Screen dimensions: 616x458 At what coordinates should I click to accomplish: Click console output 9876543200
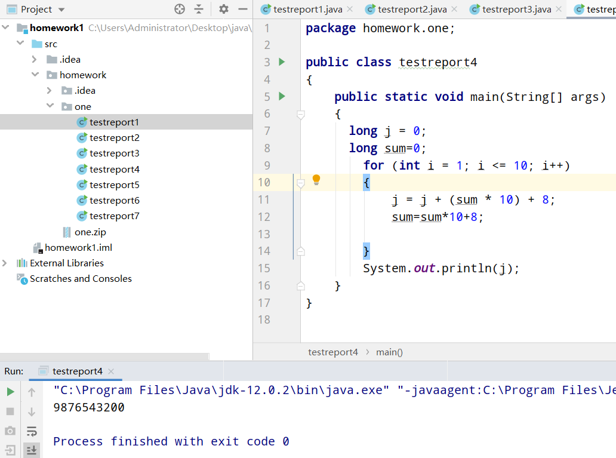tap(89, 408)
